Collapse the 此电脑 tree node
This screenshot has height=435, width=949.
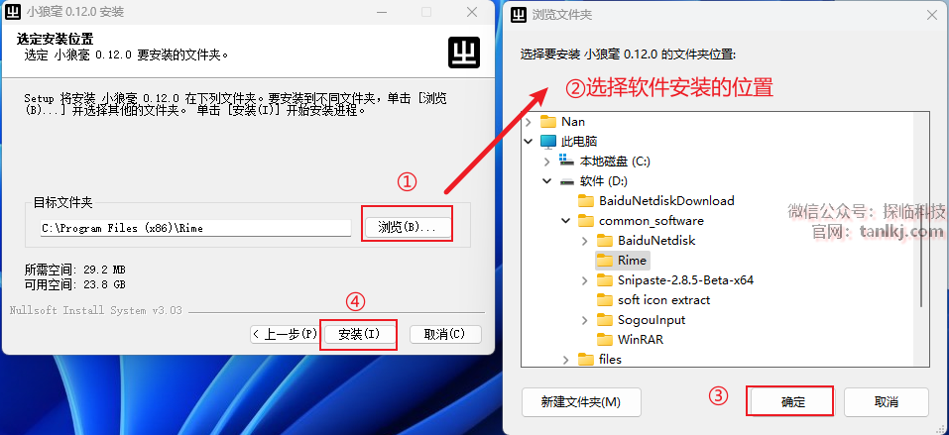pyautogui.click(x=529, y=142)
